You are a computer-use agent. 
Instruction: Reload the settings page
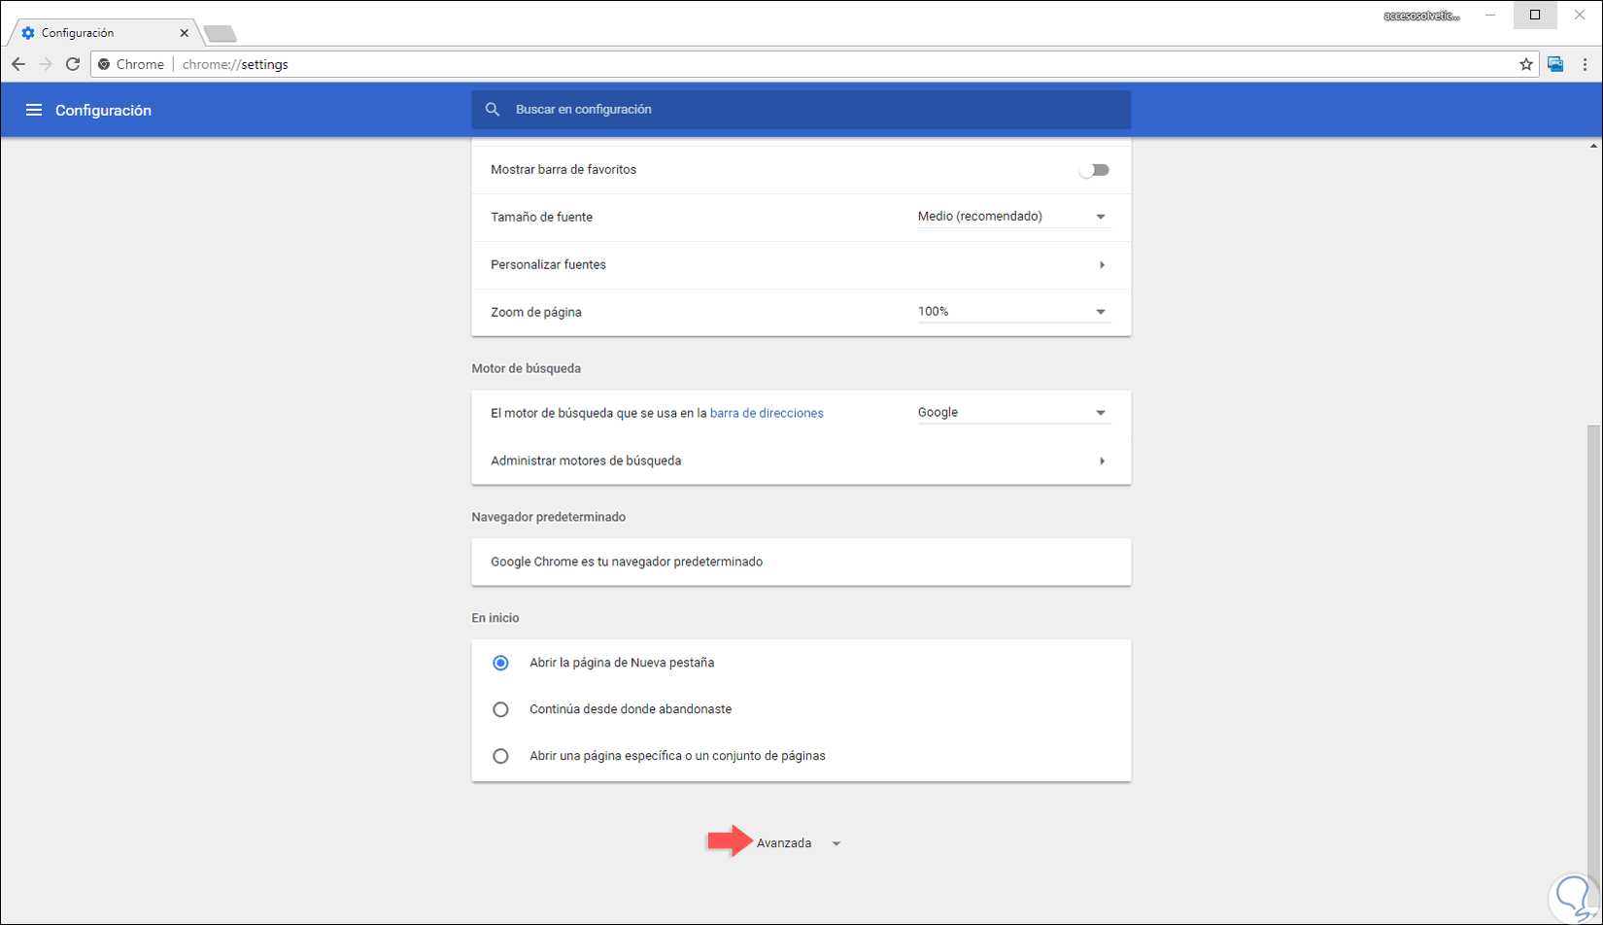point(73,64)
